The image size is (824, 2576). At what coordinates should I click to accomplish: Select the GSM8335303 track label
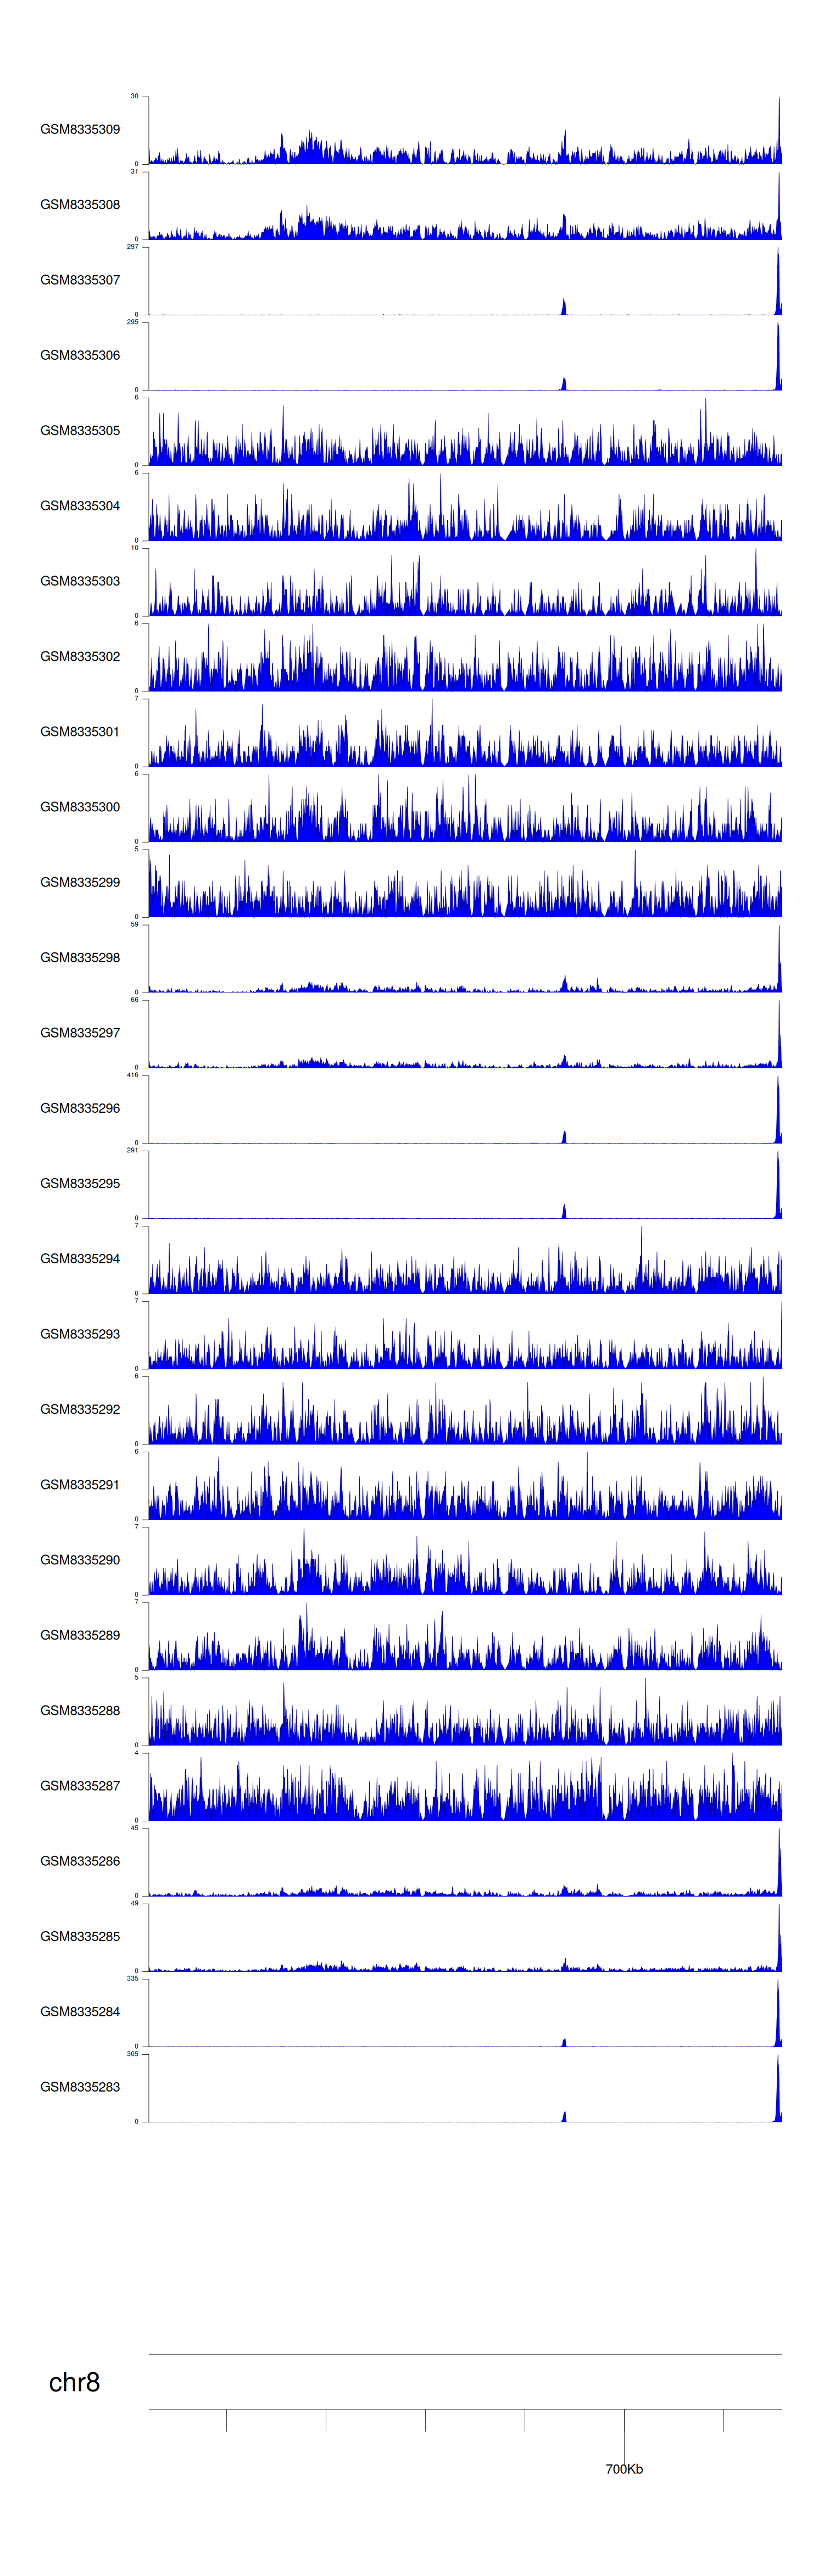pyautogui.click(x=80, y=581)
